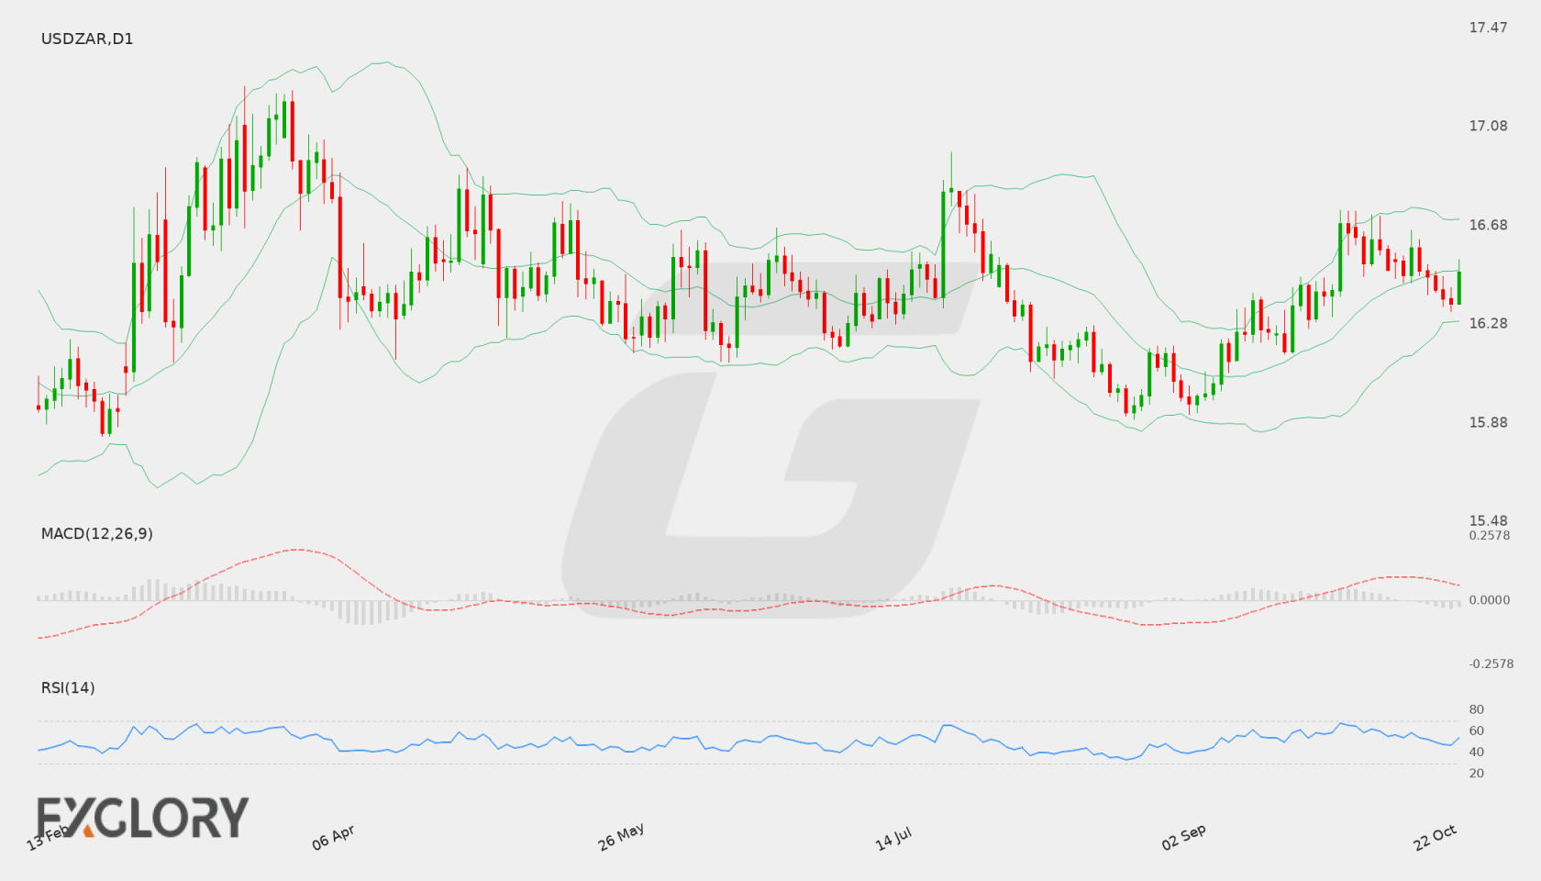Click the 15.48 price axis label
The width and height of the screenshot is (1541, 881).
(1488, 520)
